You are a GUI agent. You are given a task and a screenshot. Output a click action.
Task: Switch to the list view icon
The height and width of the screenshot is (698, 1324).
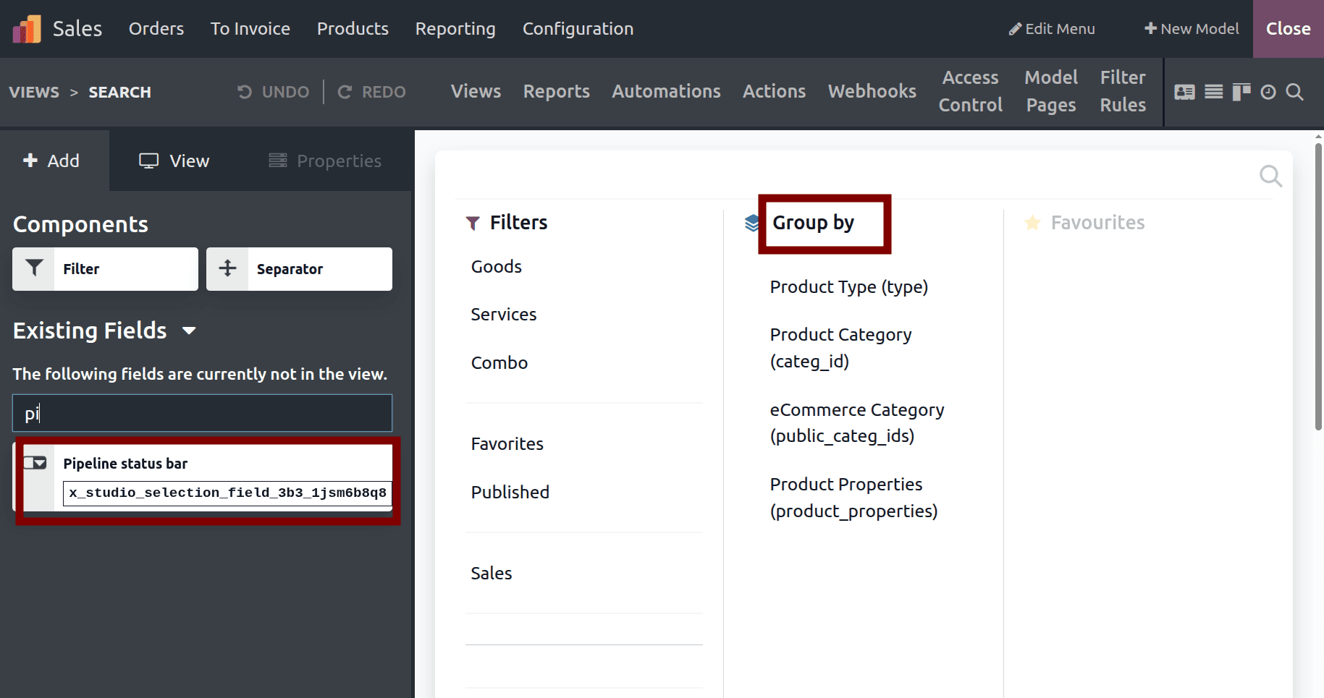point(1214,92)
